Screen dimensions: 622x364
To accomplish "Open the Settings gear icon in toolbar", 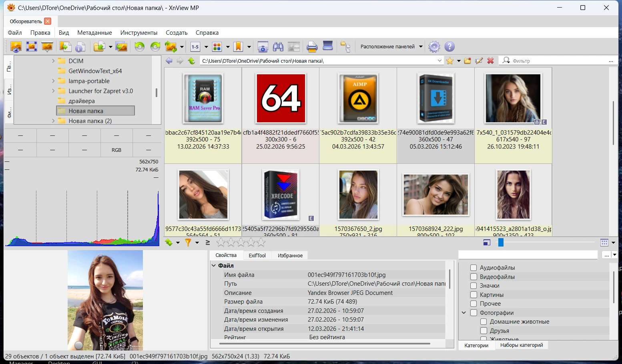I will (434, 47).
